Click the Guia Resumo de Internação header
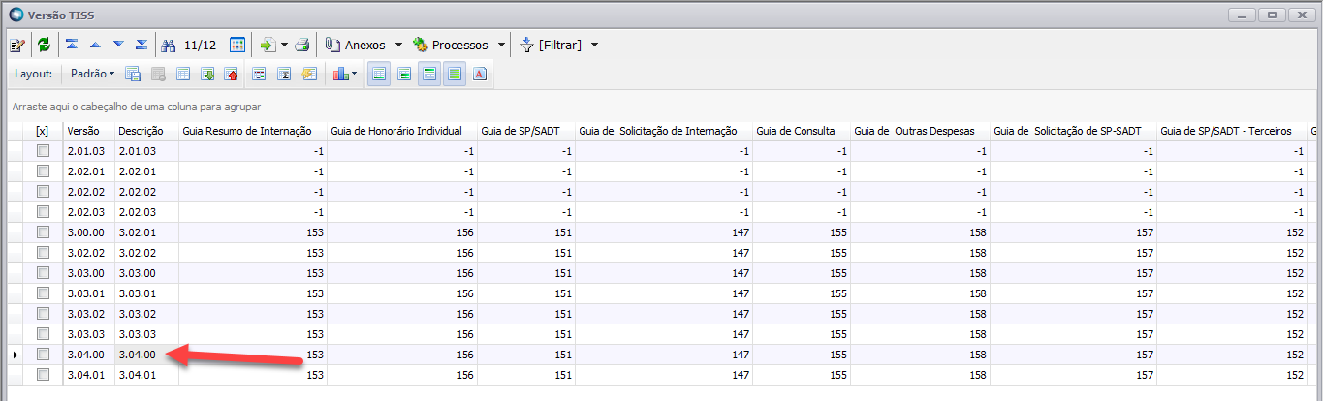This screenshot has width=1324, height=401. click(253, 131)
